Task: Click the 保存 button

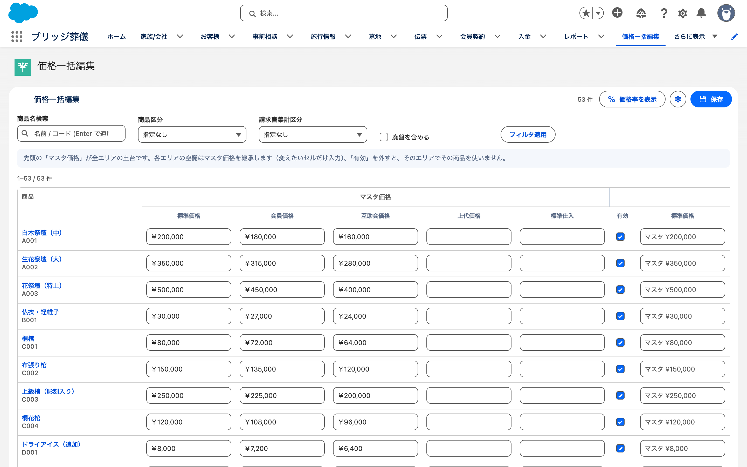Action: point(711,99)
